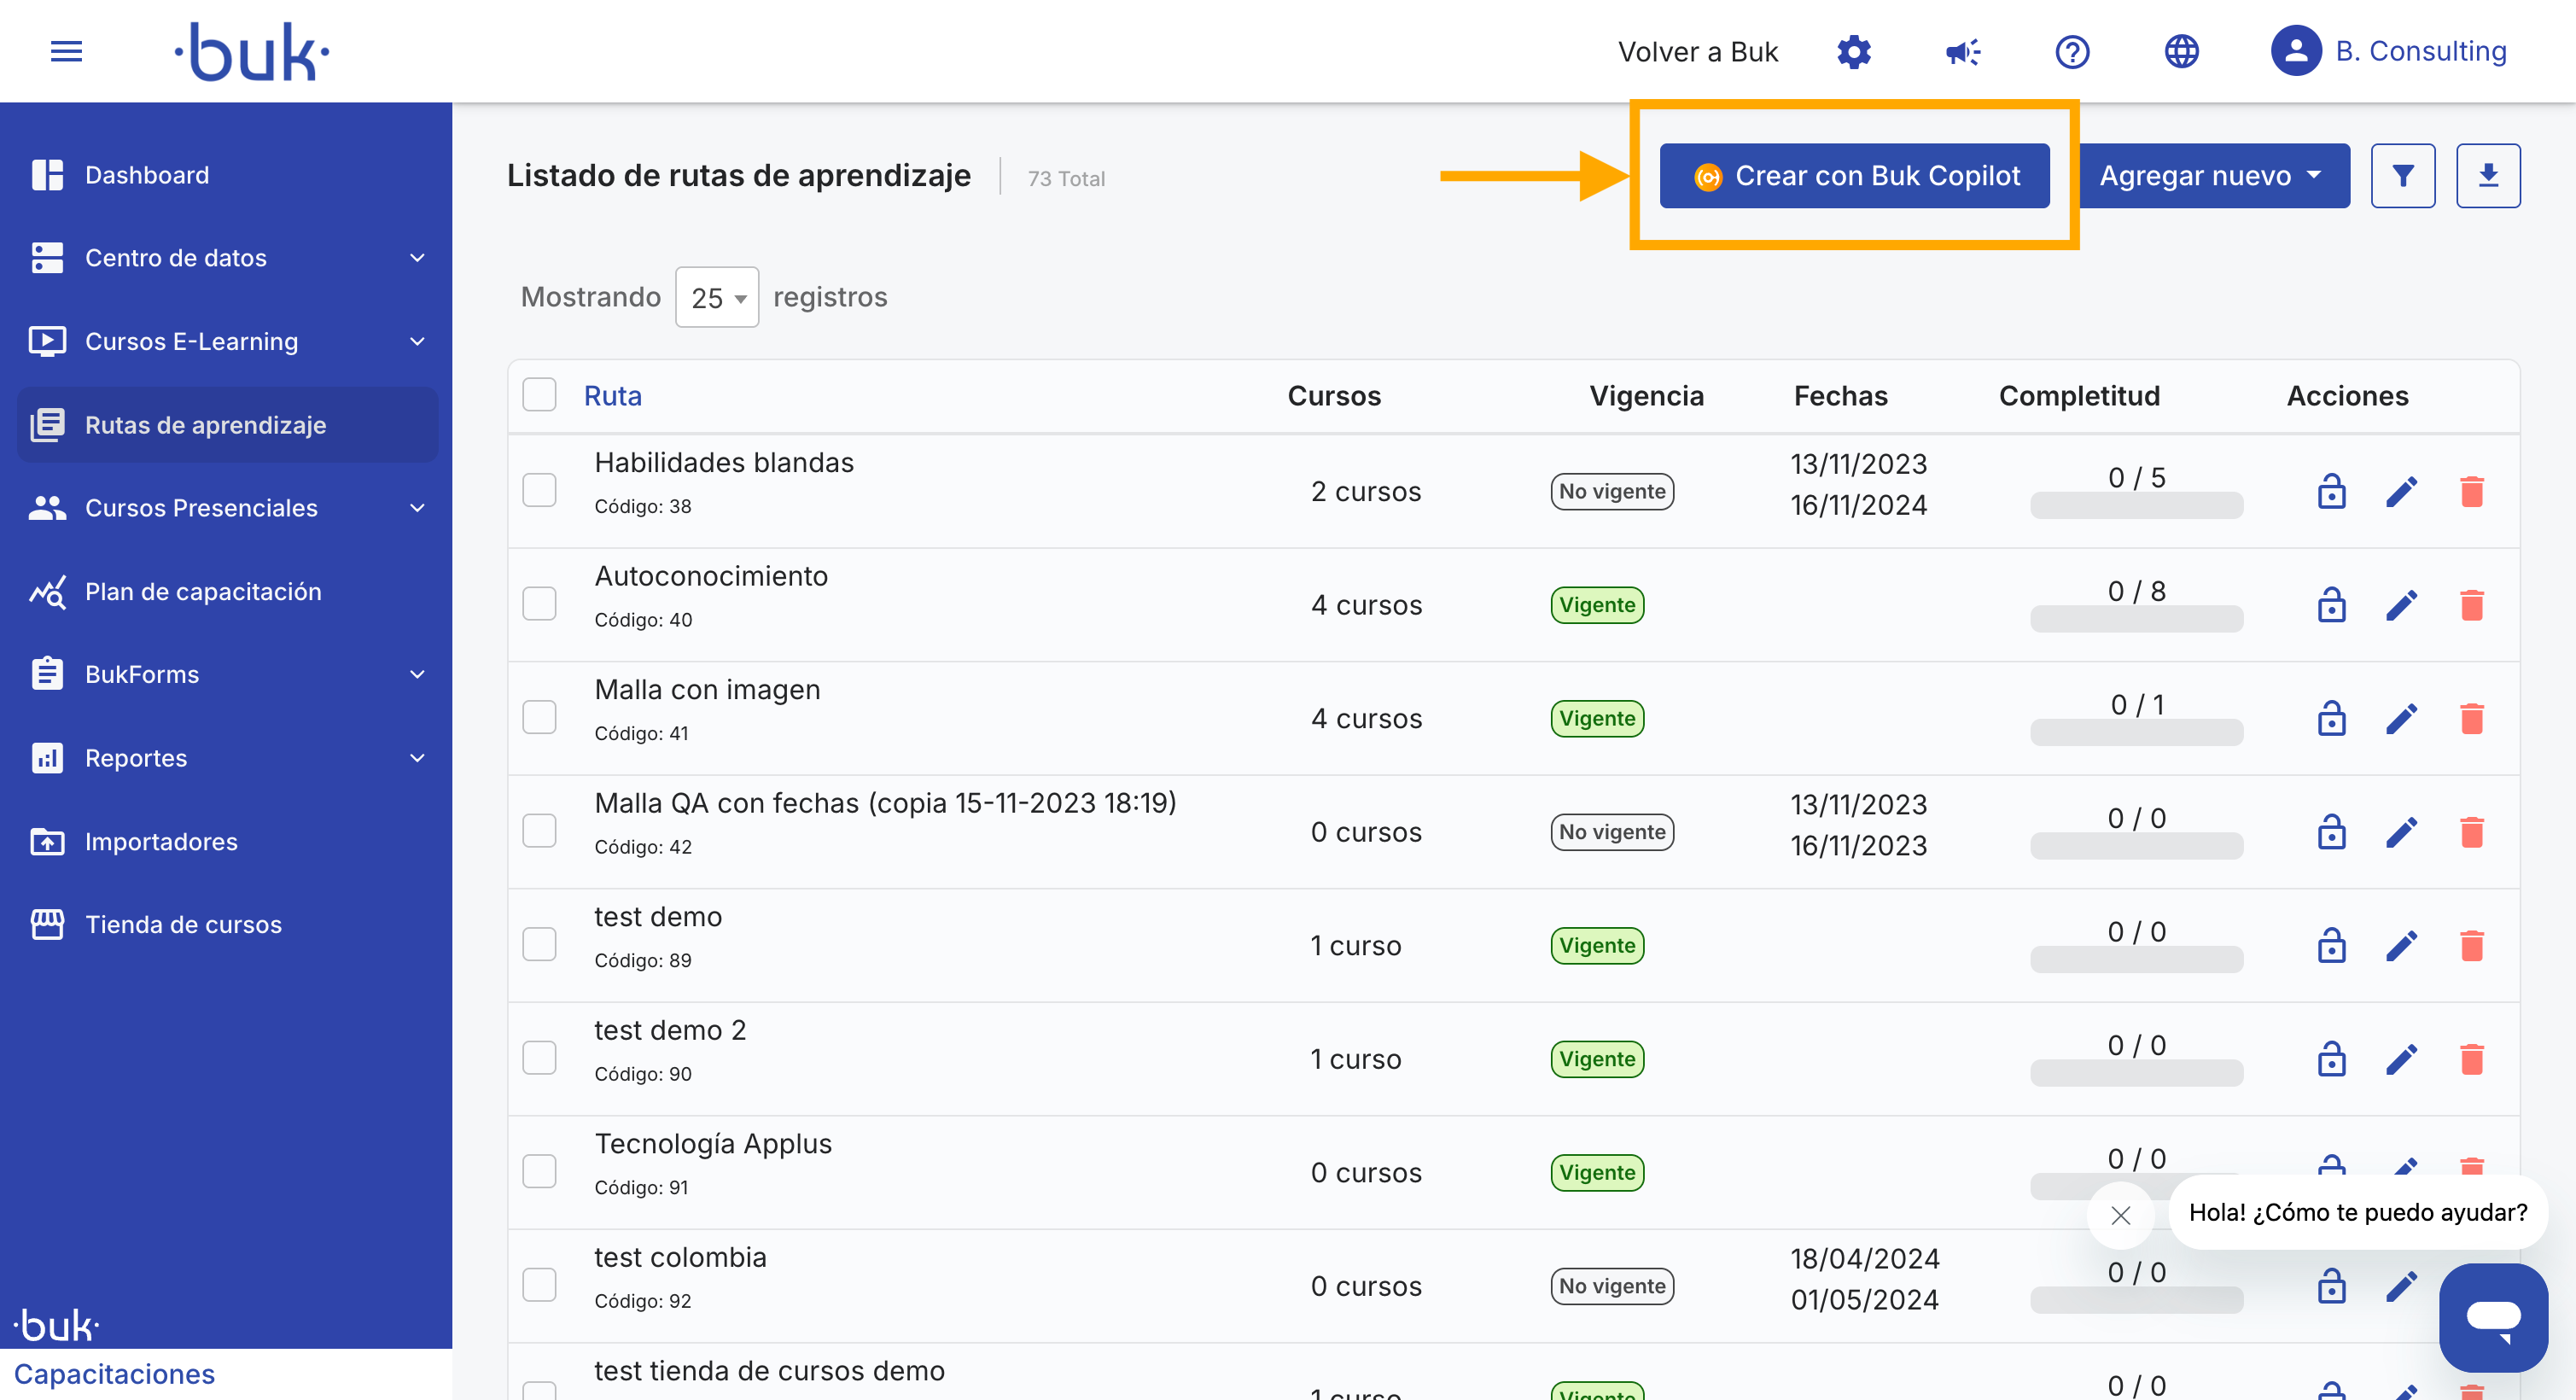
Task: Click Volver a Buk link
Action: coord(1698,52)
